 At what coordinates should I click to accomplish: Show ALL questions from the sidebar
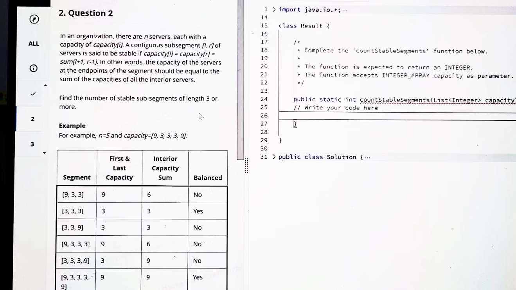[34, 44]
